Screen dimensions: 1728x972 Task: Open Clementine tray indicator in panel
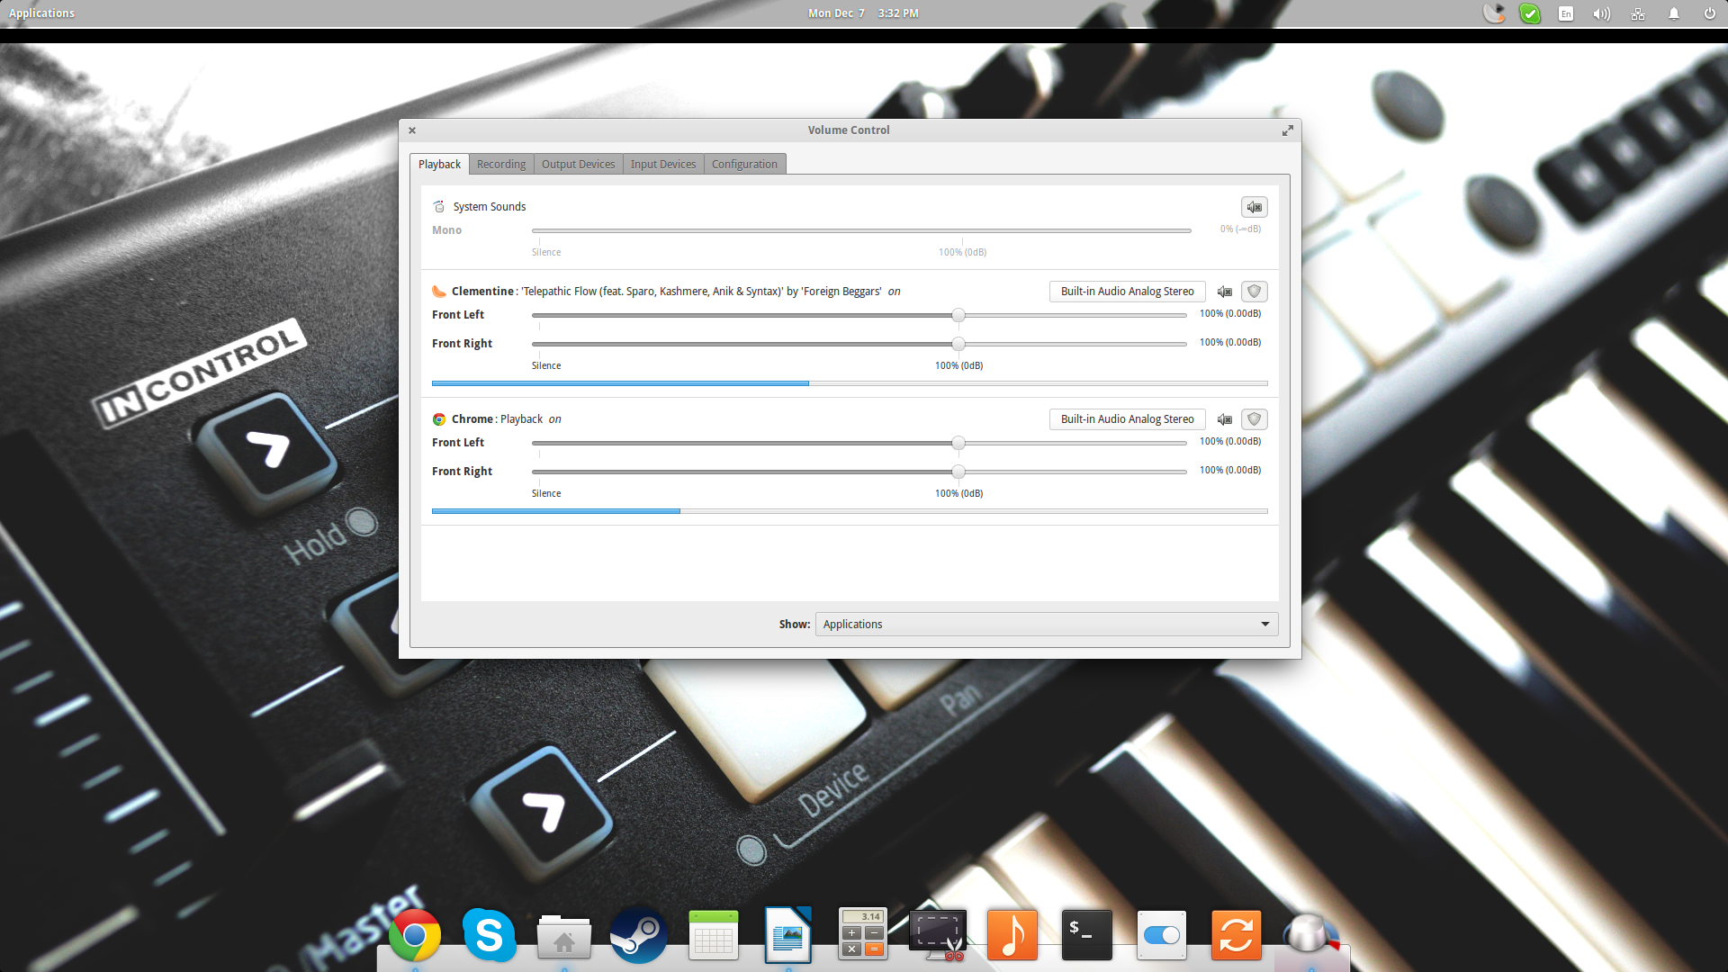(1494, 13)
